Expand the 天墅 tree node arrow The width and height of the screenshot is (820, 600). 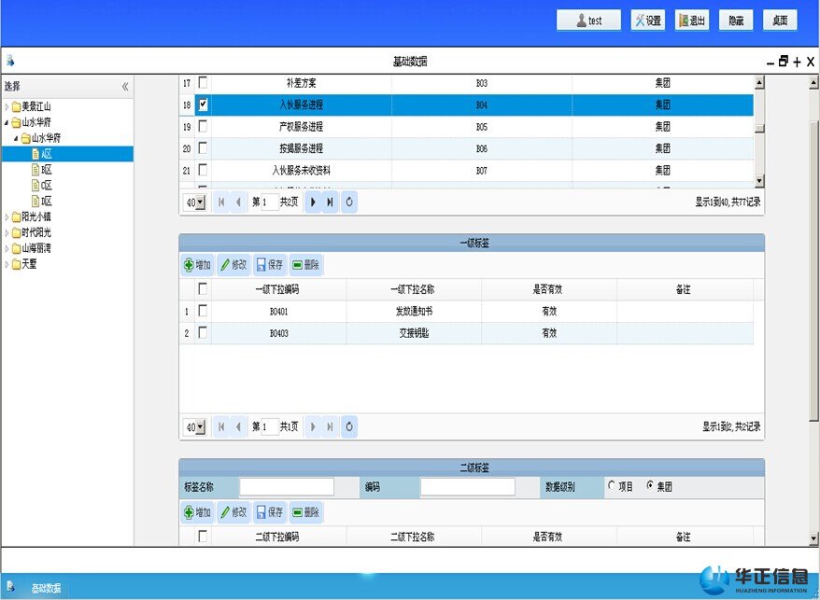point(7,264)
